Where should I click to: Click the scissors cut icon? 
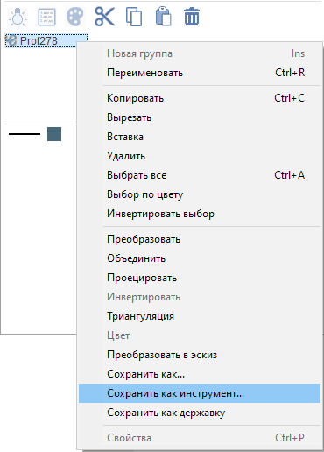[104, 17]
